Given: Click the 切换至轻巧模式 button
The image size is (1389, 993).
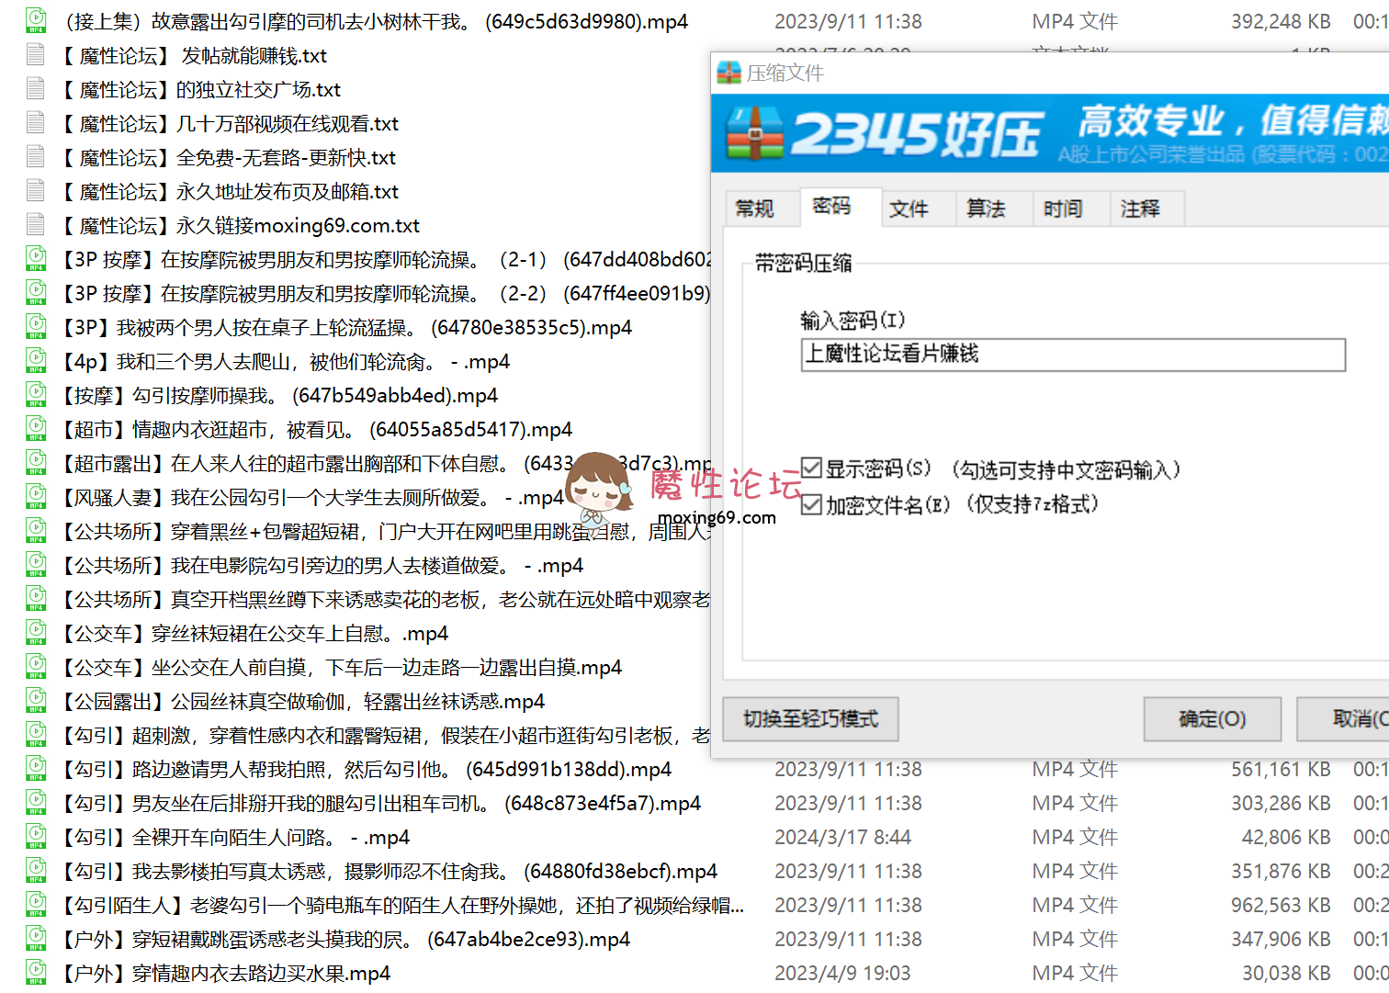Looking at the screenshot, I should (809, 718).
